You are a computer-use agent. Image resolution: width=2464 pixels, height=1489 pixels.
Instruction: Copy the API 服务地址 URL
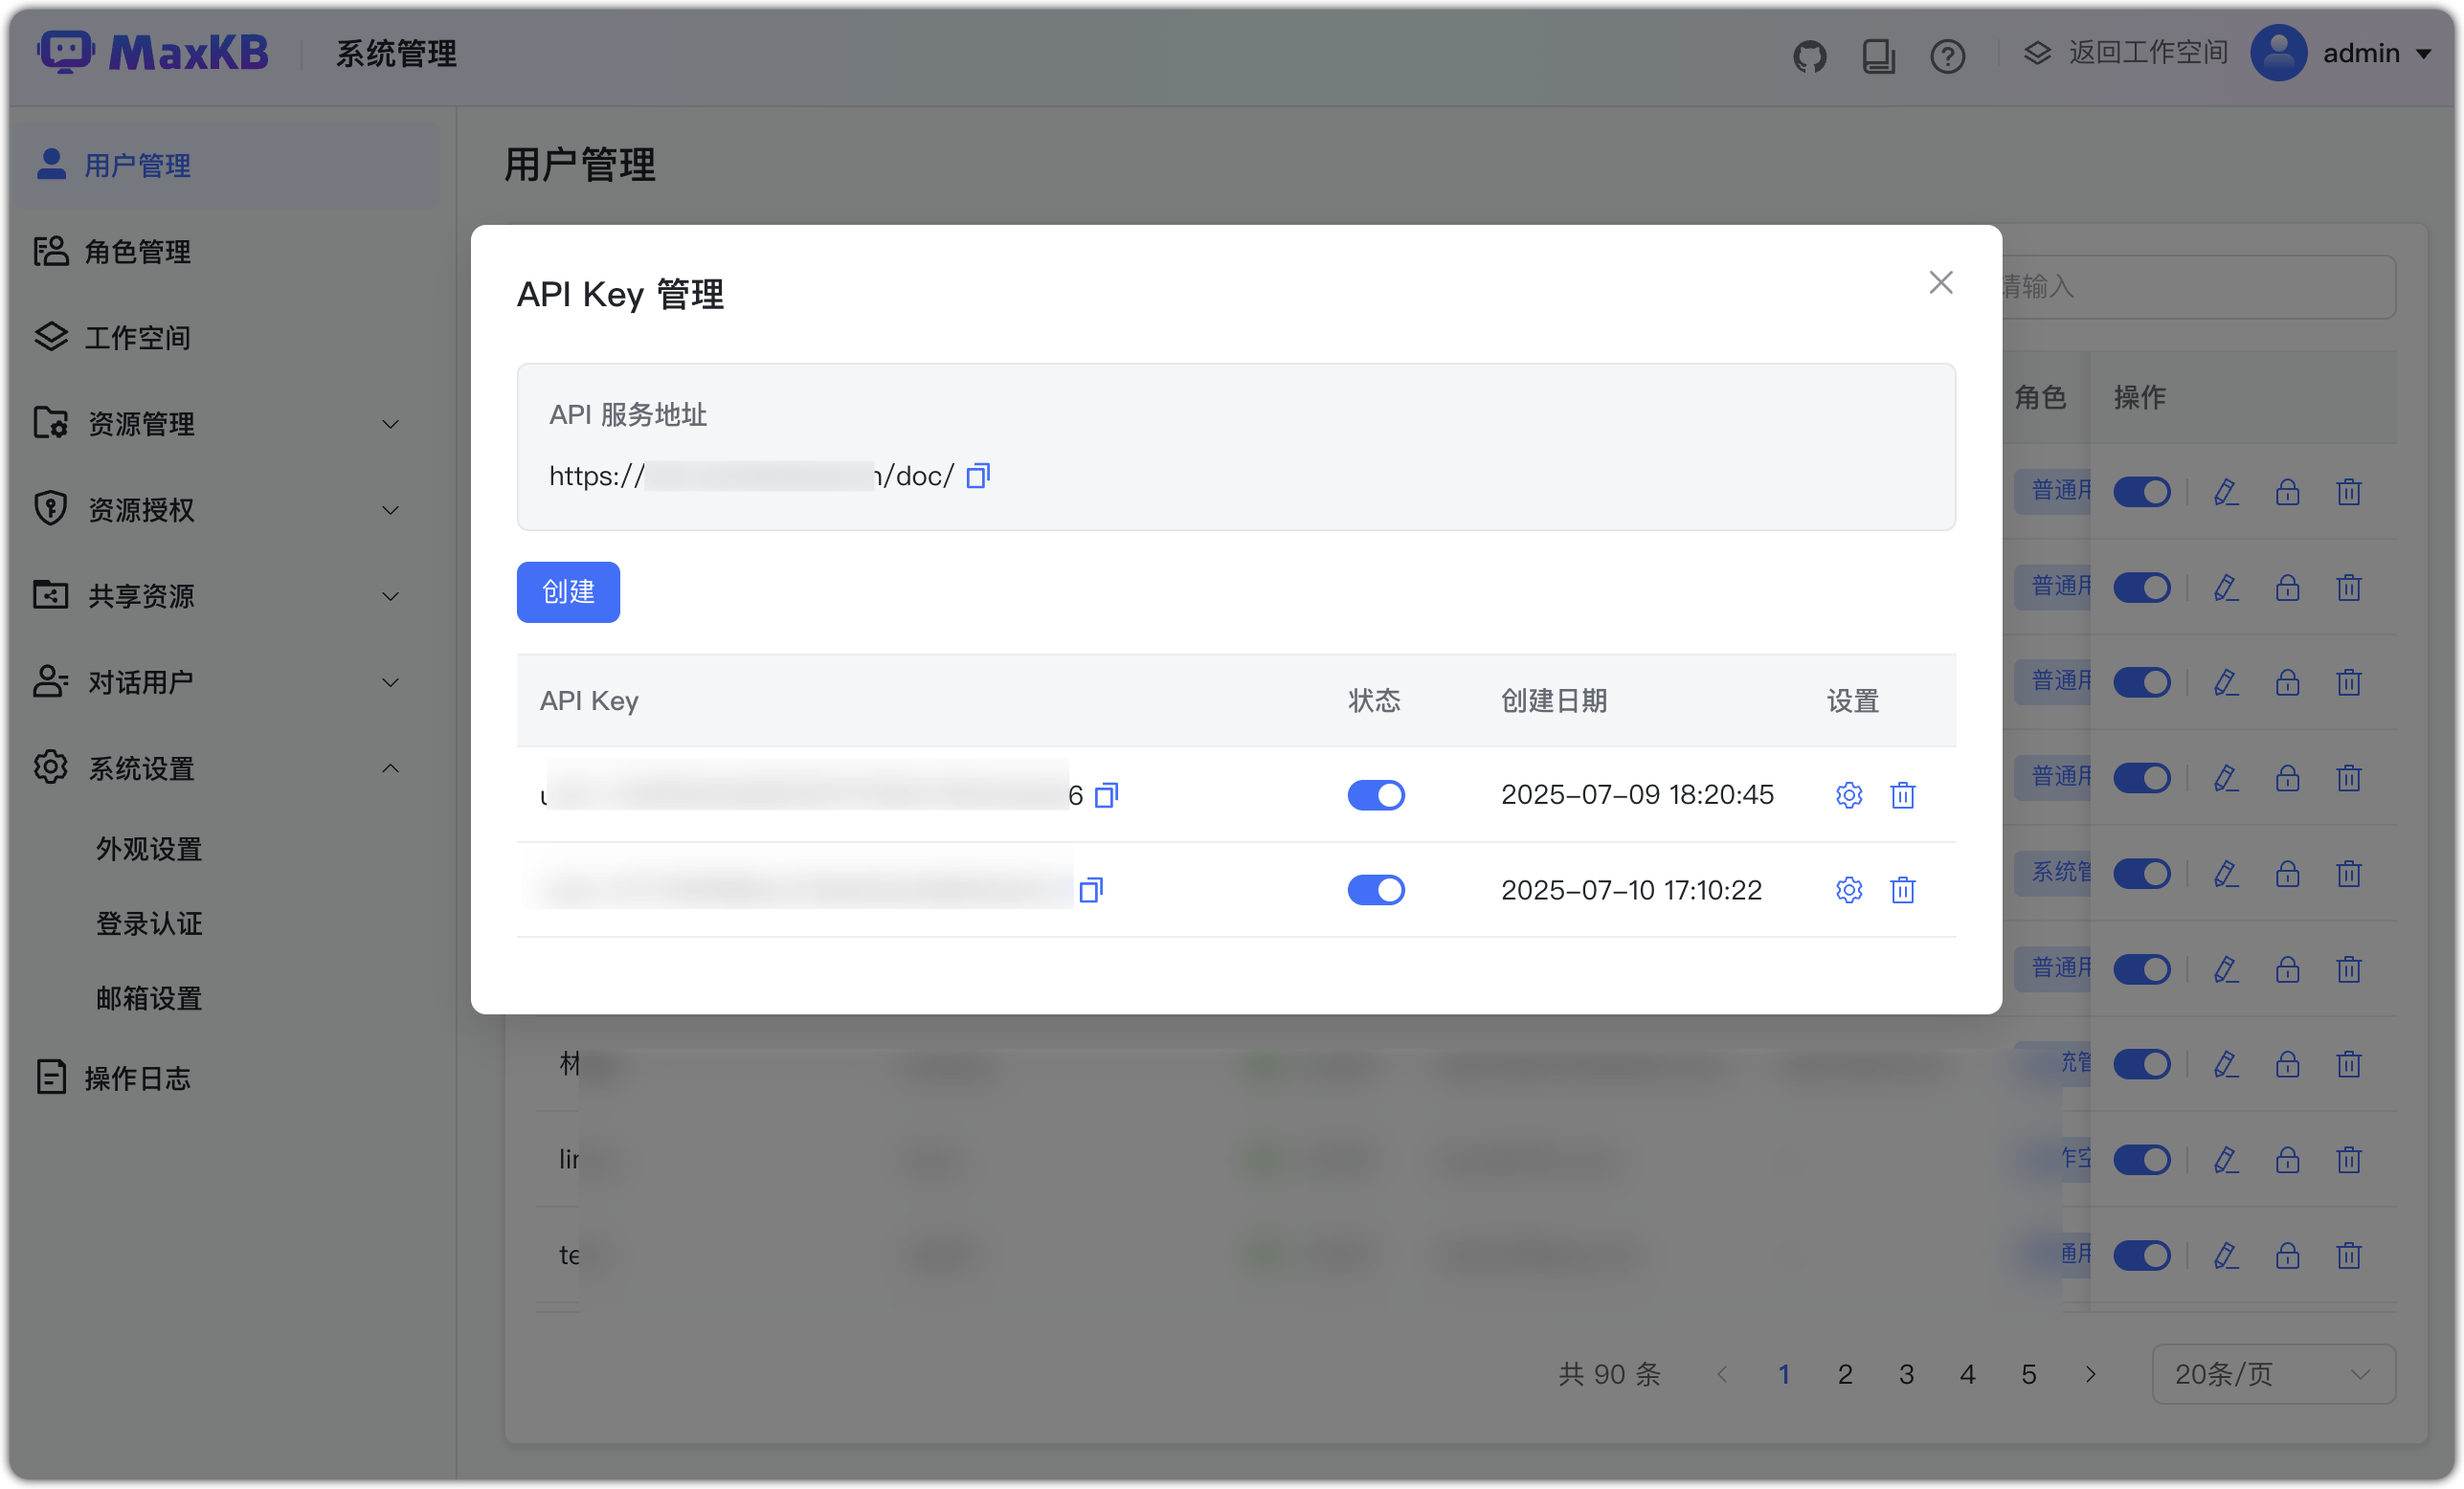(x=978, y=475)
